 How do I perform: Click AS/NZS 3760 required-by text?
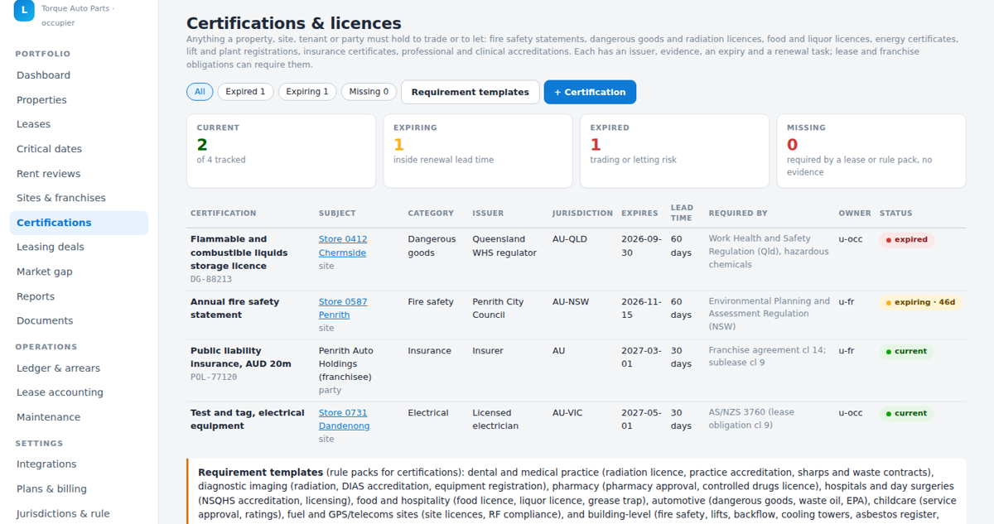click(x=751, y=419)
